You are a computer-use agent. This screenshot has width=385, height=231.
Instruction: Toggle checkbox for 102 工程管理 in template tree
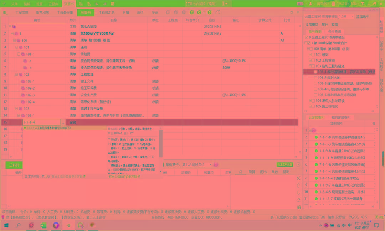point(313,60)
